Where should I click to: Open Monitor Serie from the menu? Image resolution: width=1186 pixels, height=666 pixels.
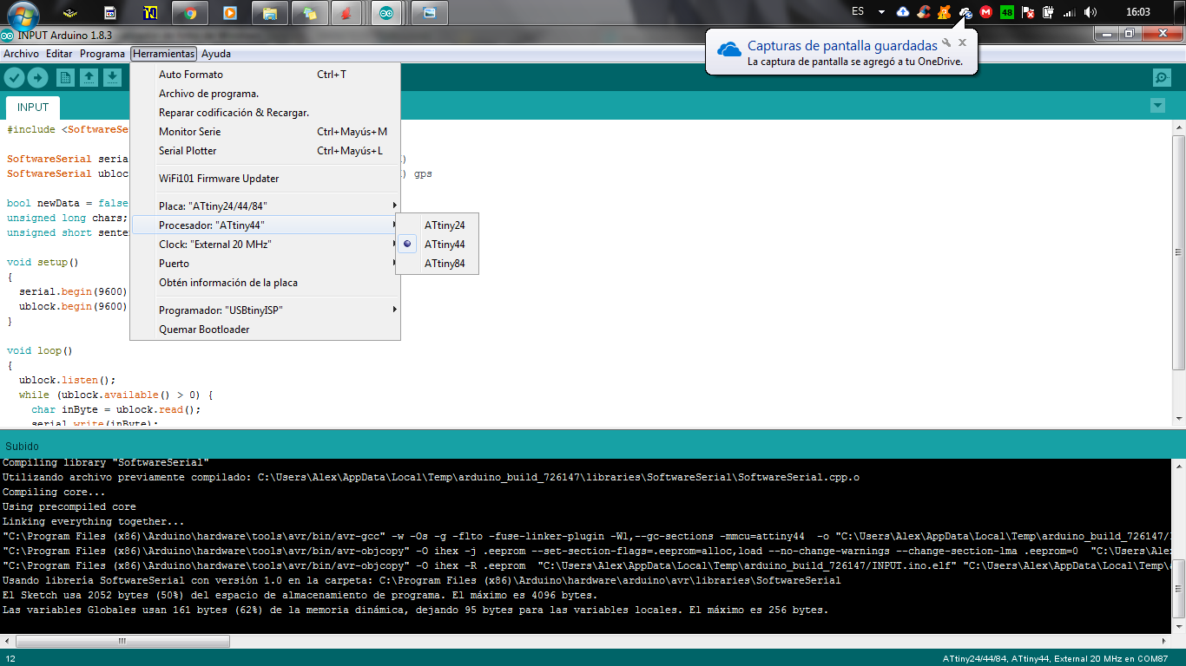pos(265,132)
